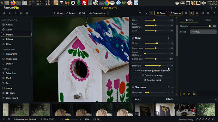The width and height of the screenshot is (218, 122).
Task: Select the Details panel
Action: [16, 35]
